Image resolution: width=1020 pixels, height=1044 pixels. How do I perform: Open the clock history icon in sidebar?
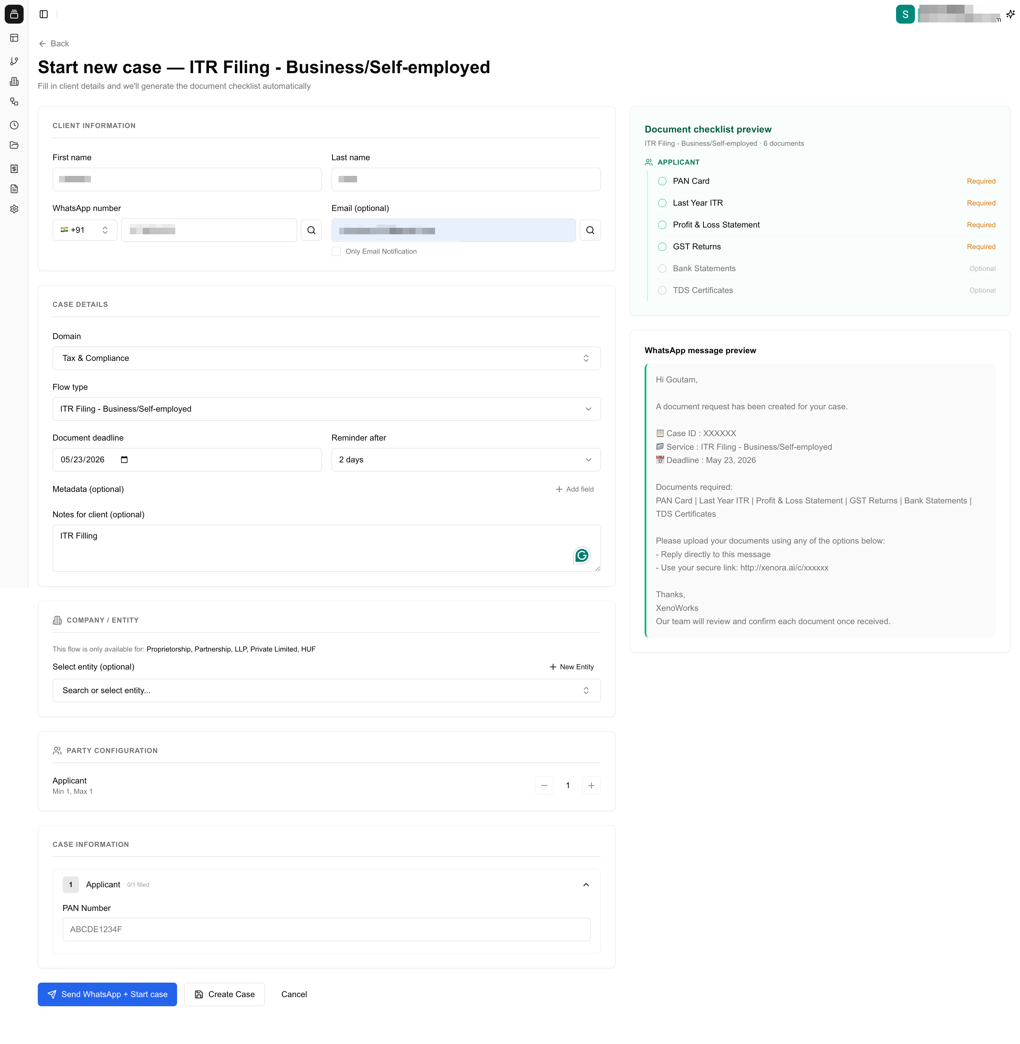click(x=14, y=125)
